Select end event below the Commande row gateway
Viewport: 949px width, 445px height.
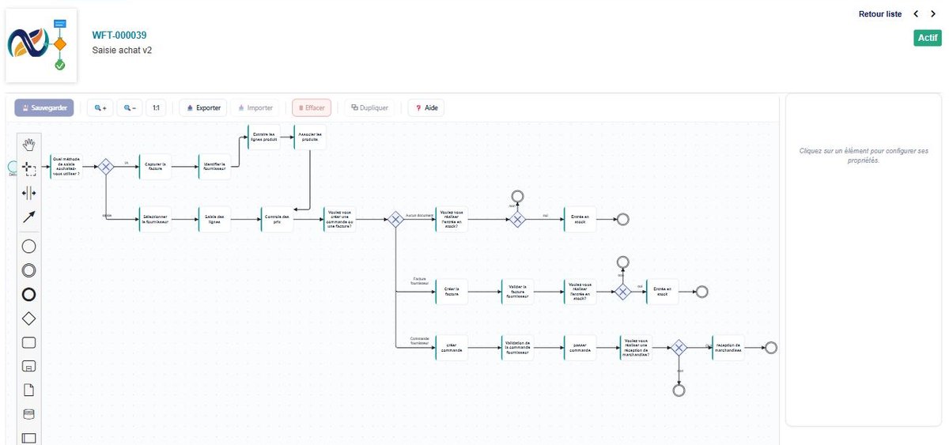[679, 390]
